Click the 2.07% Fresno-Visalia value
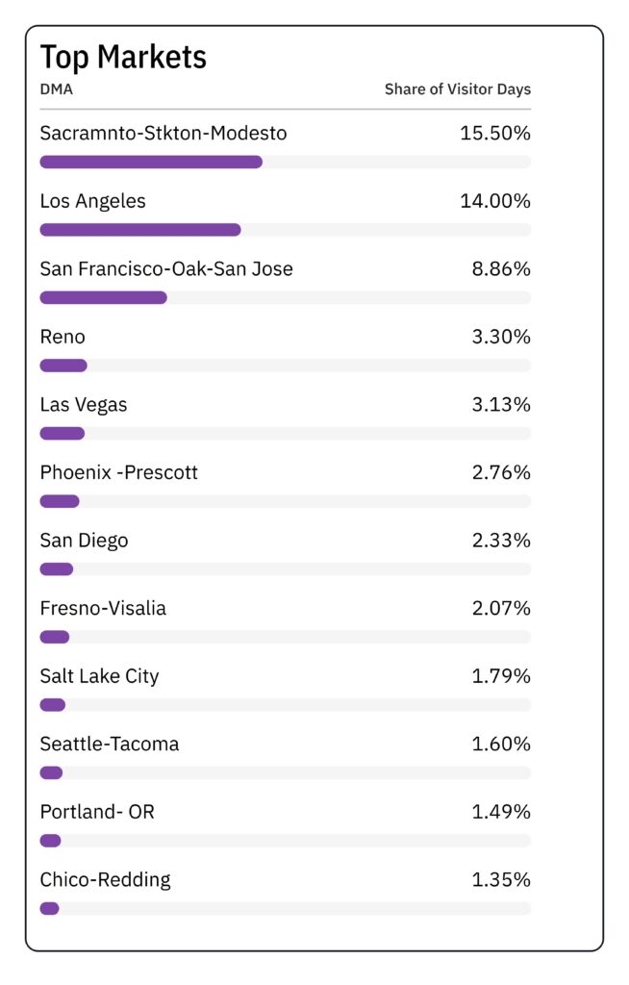The width and height of the screenshot is (629, 985). coord(501,608)
